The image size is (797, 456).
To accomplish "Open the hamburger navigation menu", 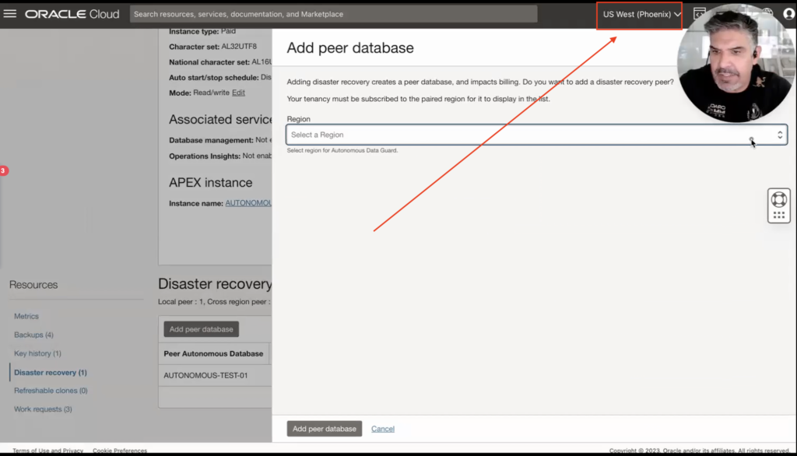I will coord(10,14).
